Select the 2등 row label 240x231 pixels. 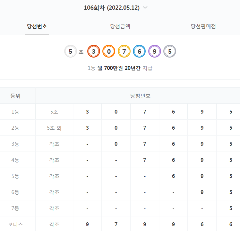(x=15, y=128)
